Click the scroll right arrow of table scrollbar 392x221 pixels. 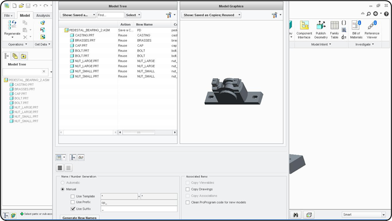175,133
